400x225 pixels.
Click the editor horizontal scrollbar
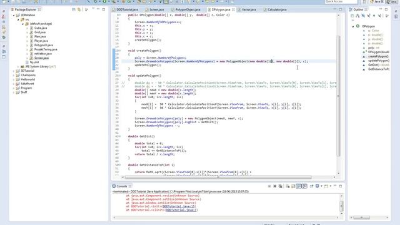pyautogui.click(x=218, y=177)
